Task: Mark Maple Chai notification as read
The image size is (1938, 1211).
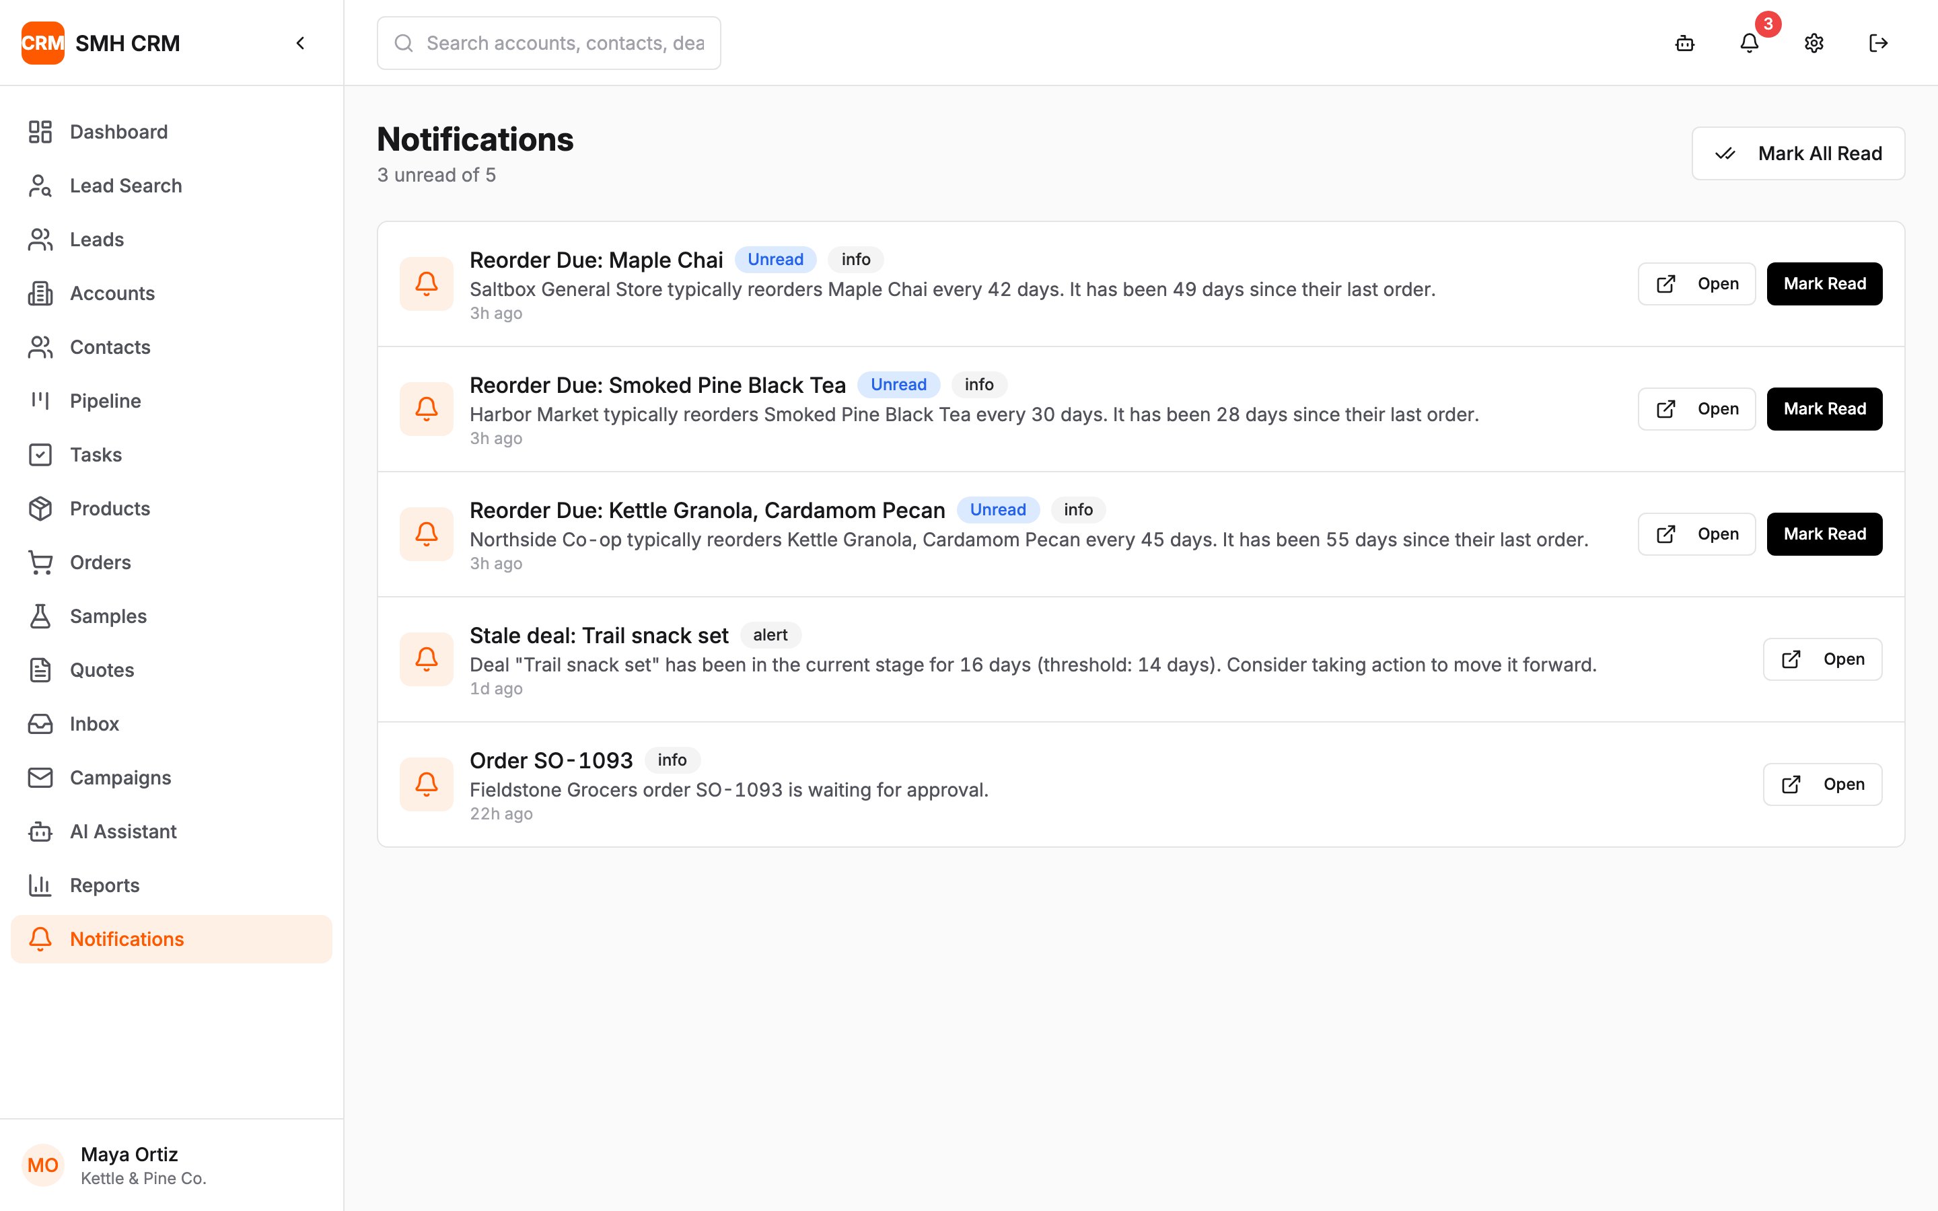Action: [x=1824, y=283]
